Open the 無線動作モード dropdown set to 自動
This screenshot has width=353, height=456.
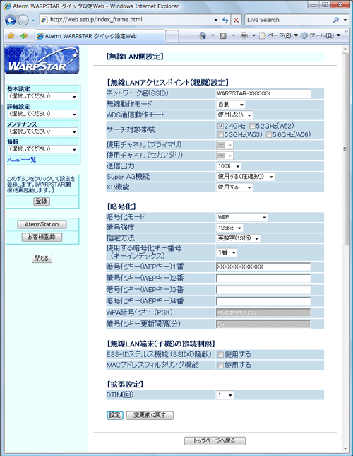pos(230,105)
